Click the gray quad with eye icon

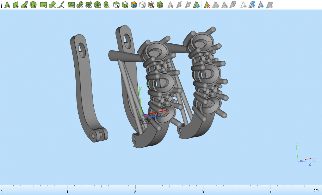point(270,5)
